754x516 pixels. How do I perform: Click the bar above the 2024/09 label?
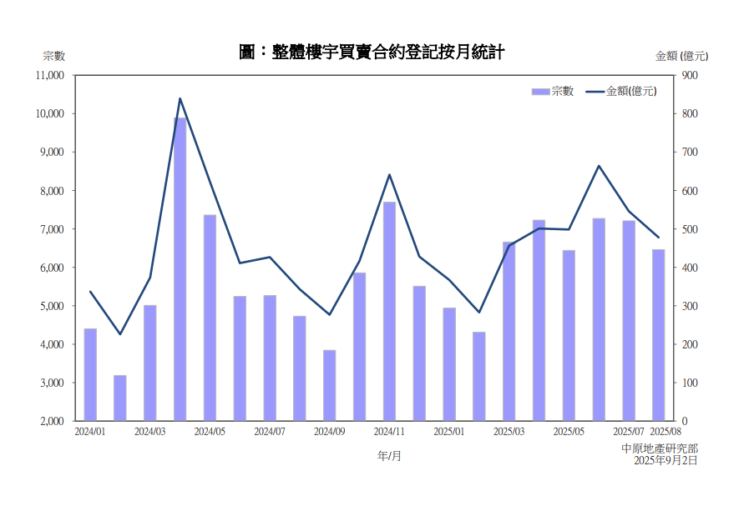[x=329, y=385]
